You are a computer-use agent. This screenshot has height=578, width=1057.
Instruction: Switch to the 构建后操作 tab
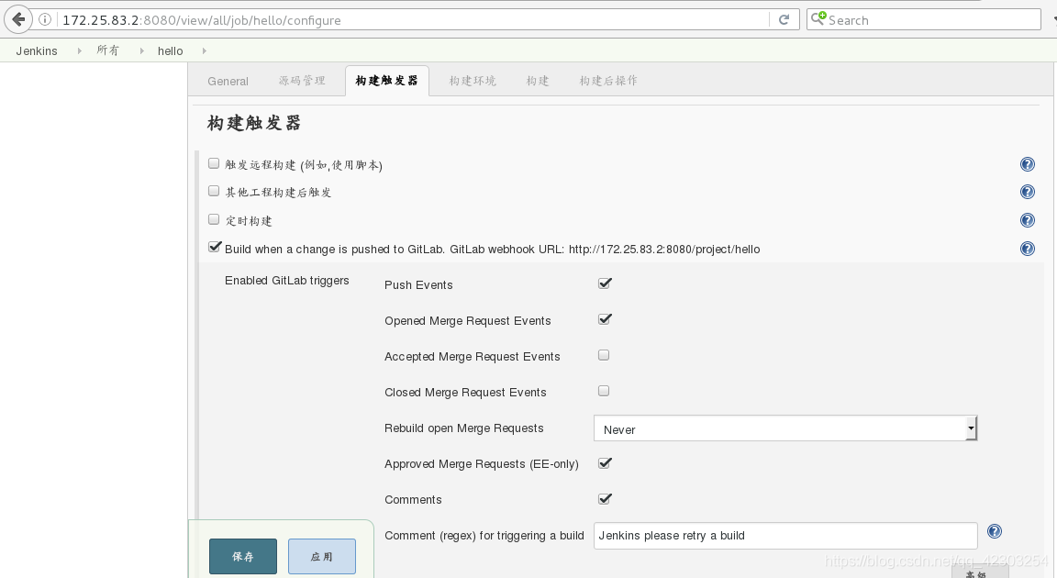[608, 81]
